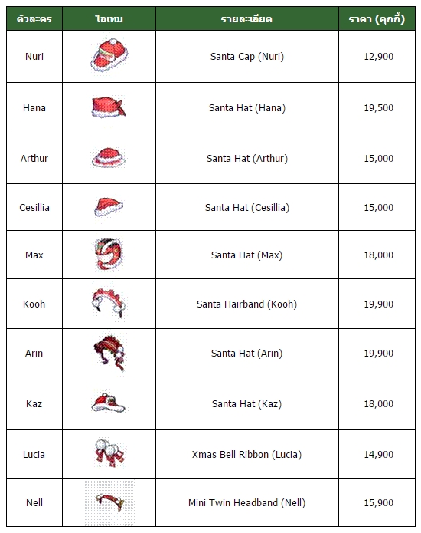Click Arthur's red Santa Hat icon
The width and height of the screenshot is (421, 533).
pos(109,158)
